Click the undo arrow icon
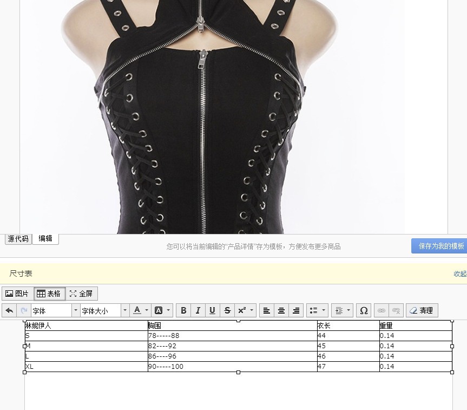Image resolution: width=467 pixels, height=410 pixels. tap(9, 311)
